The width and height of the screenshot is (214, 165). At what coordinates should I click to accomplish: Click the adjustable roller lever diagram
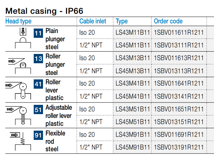pyautogui.click(x=18, y=115)
